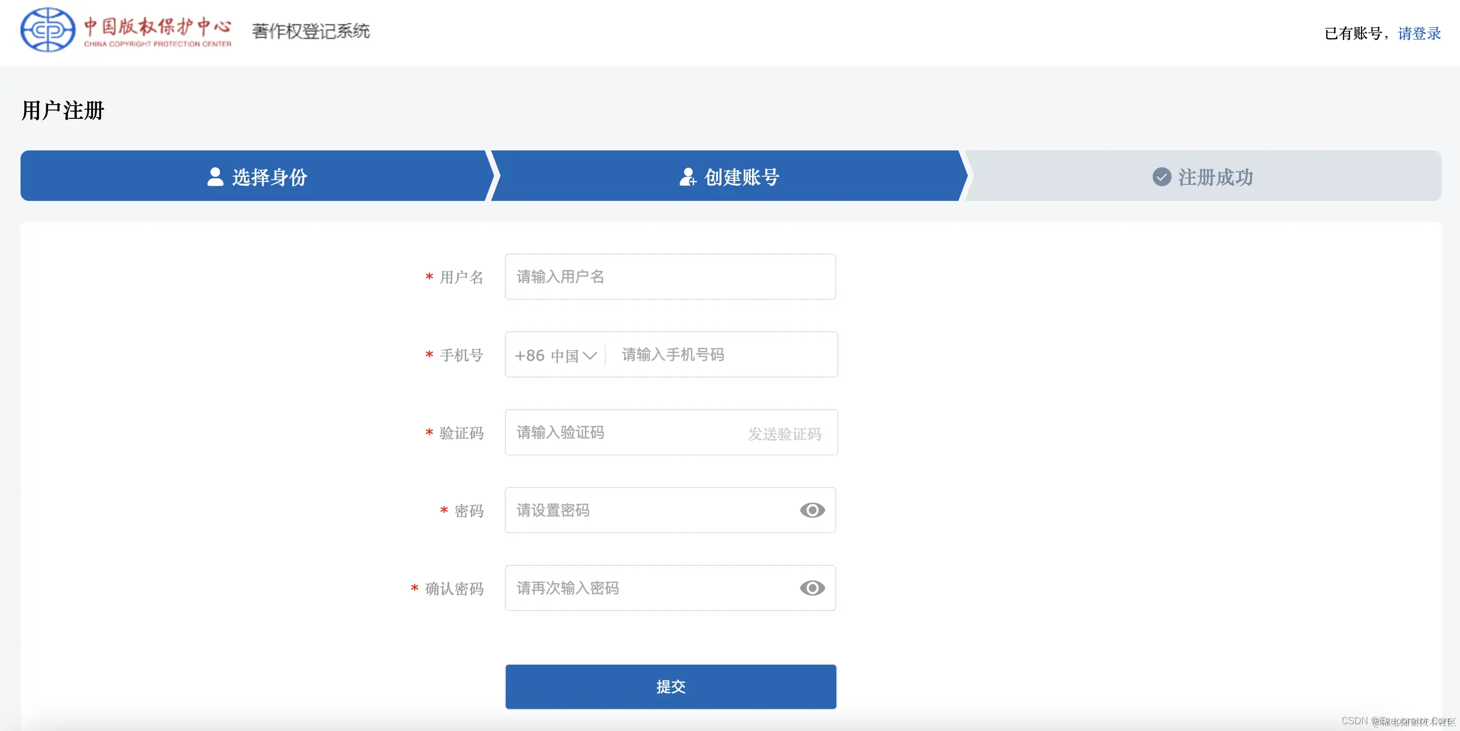Click 发送验证码 to send code
This screenshot has height=731, width=1460.
click(784, 434)
